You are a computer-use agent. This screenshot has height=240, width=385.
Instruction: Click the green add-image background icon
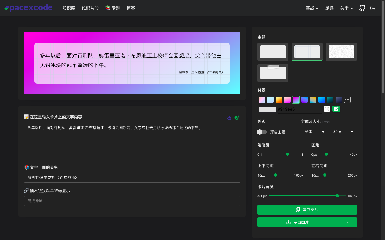point(336,109)
